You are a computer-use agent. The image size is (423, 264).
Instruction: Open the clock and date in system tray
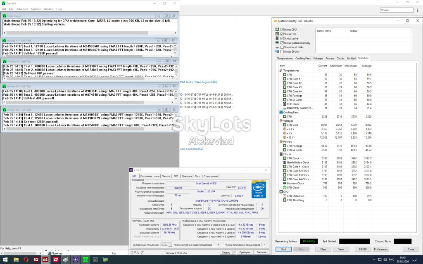(402, 260)
